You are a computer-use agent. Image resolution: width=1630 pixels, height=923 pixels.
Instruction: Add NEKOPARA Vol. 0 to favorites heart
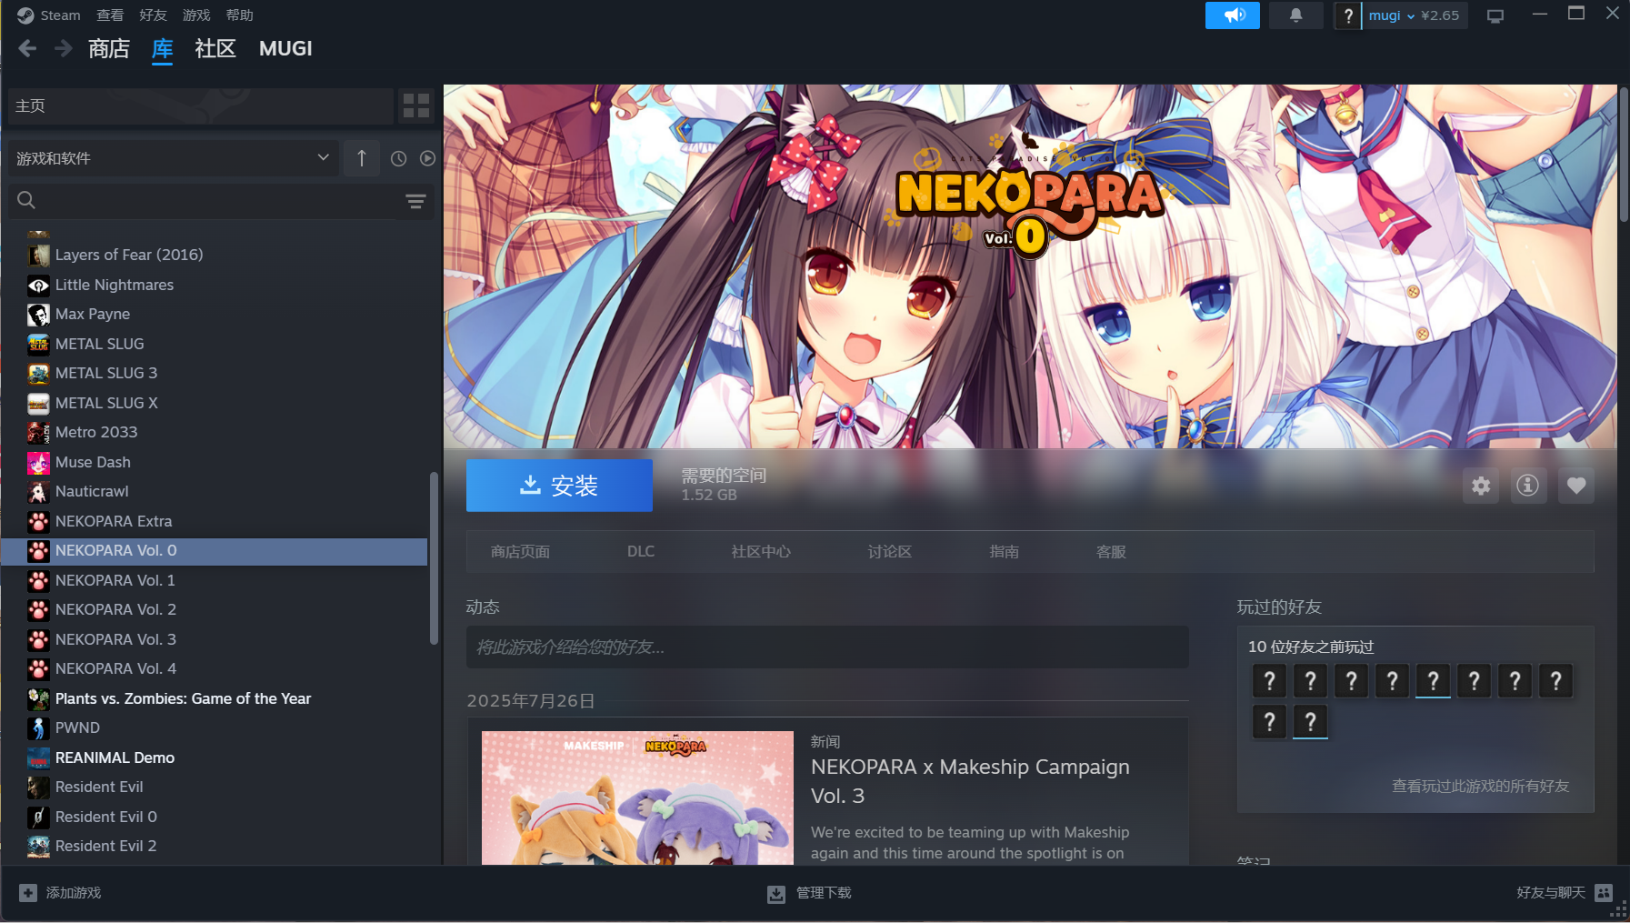coord(1575,486)
